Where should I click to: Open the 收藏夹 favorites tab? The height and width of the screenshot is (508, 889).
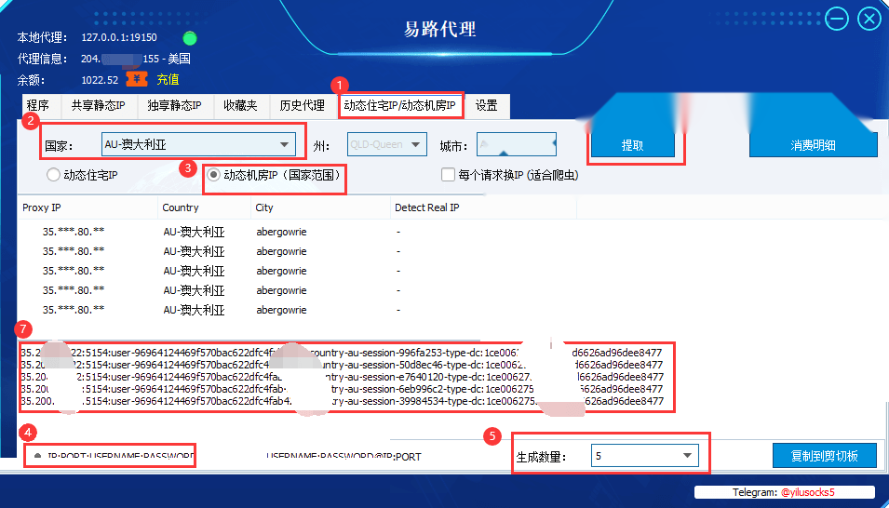(x=240, y=105)
